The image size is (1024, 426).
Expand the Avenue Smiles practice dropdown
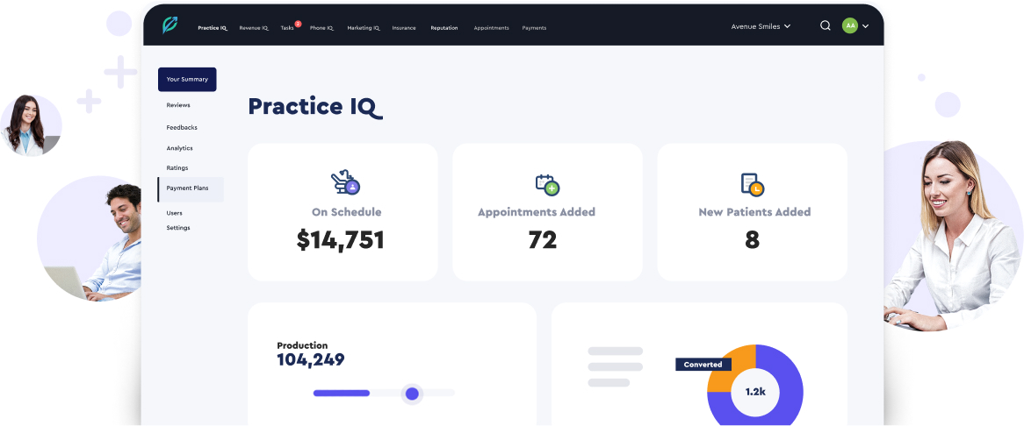tap(761, 26)
